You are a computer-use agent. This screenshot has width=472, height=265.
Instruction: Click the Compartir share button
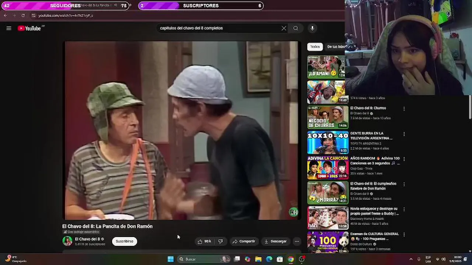tap(244, 241)
